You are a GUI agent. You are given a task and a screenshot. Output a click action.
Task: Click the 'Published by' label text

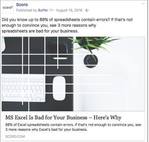(x=26, y=10)
